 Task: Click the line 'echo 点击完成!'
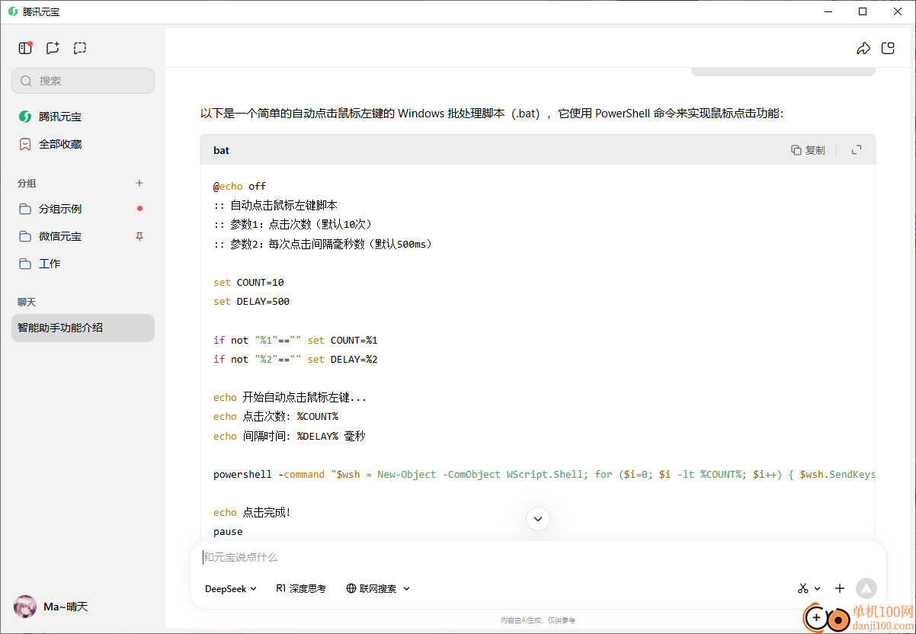pyautogui.click(x=252, y=512)
